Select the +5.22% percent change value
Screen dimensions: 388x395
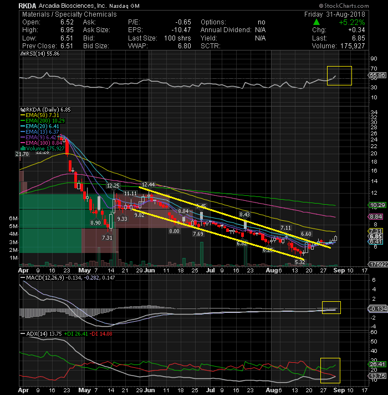352,22
